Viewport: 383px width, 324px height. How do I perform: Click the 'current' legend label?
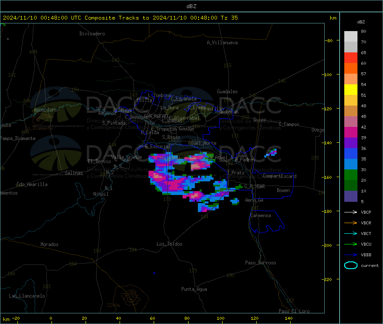click(369, 265)
